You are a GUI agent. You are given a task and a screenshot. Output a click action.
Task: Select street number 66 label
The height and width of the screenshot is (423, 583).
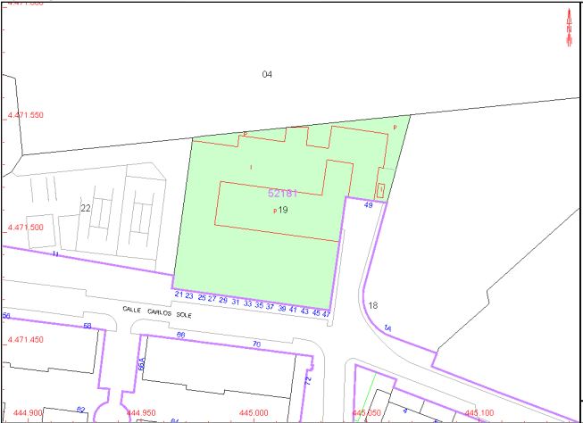[180, 335]
